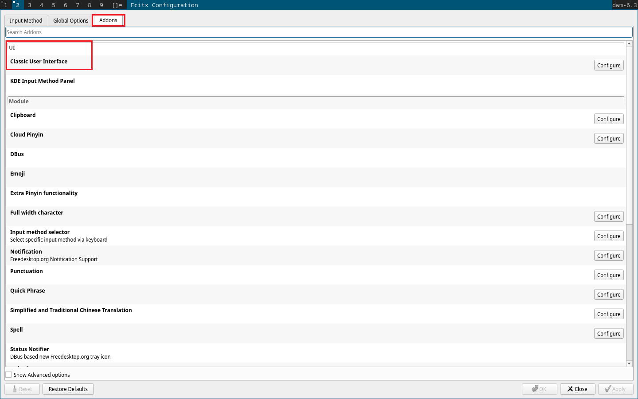The width and height of the screenshot is (638, 399).
Task: Switch to dwm workspace tag 9
Action: tap(101, 5)
